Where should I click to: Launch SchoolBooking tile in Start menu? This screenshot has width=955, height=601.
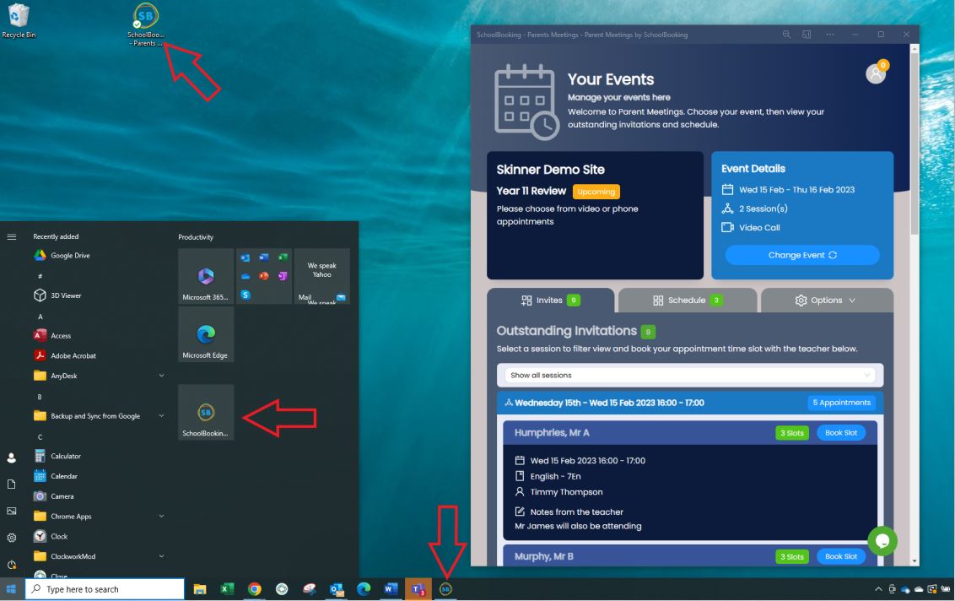click(x=206, y=413)
